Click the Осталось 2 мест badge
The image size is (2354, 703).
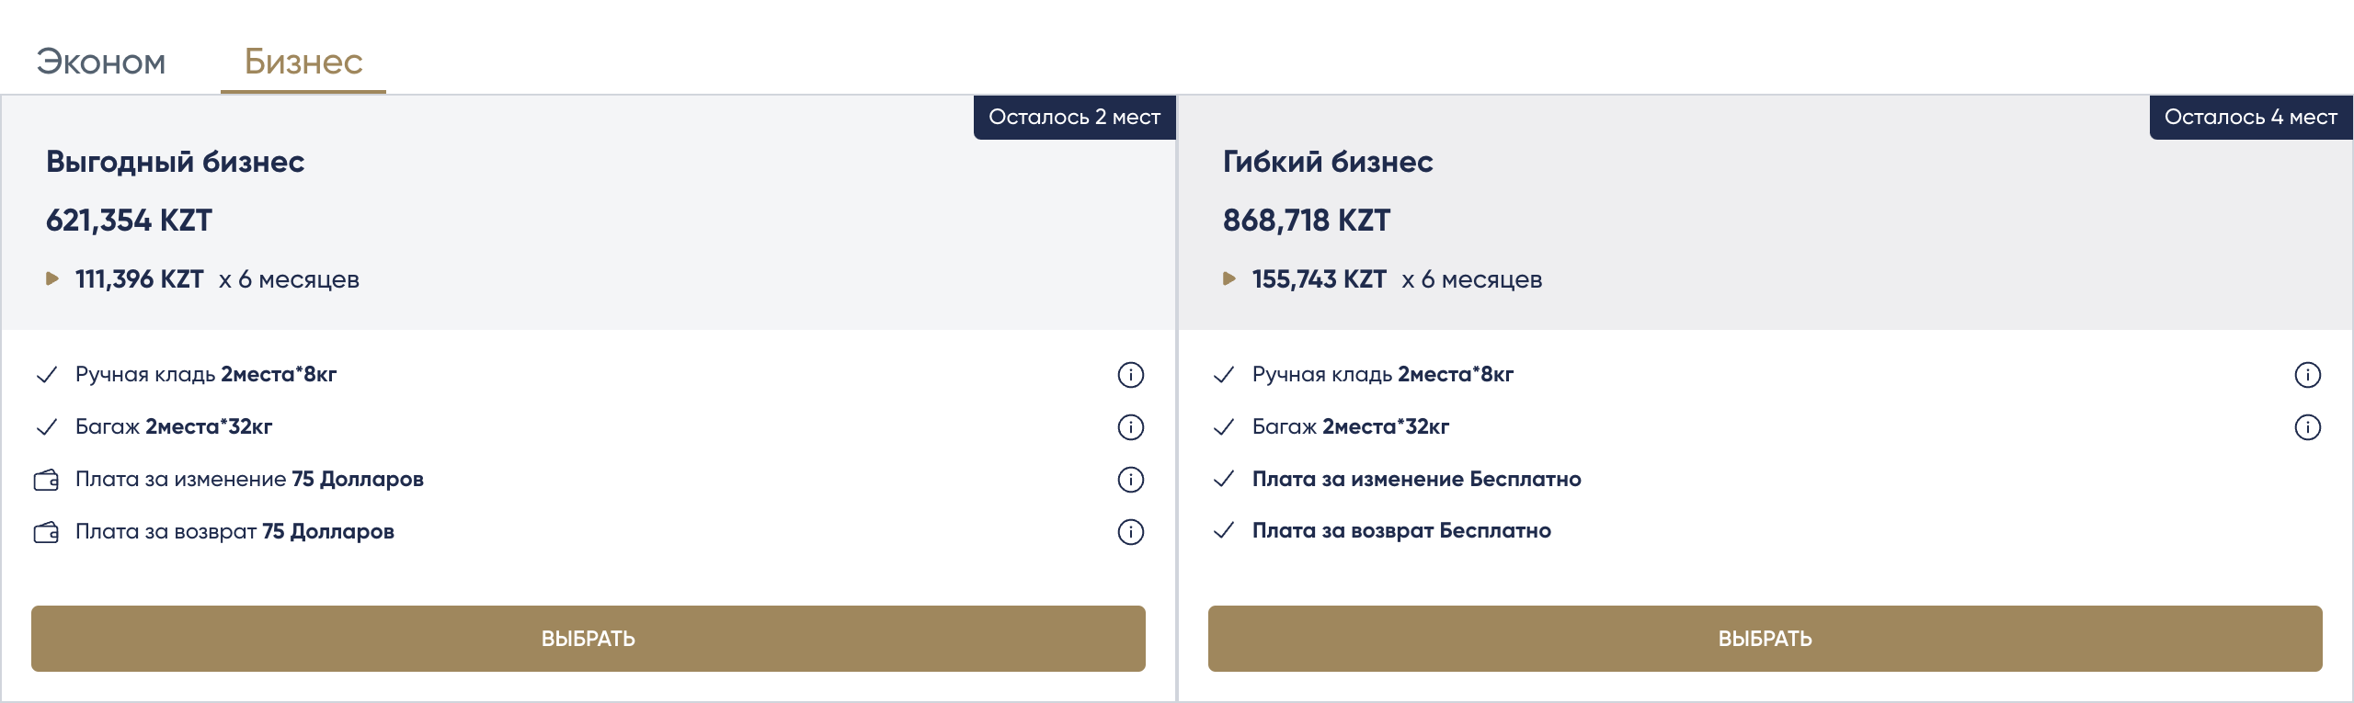click(1074, 118)
